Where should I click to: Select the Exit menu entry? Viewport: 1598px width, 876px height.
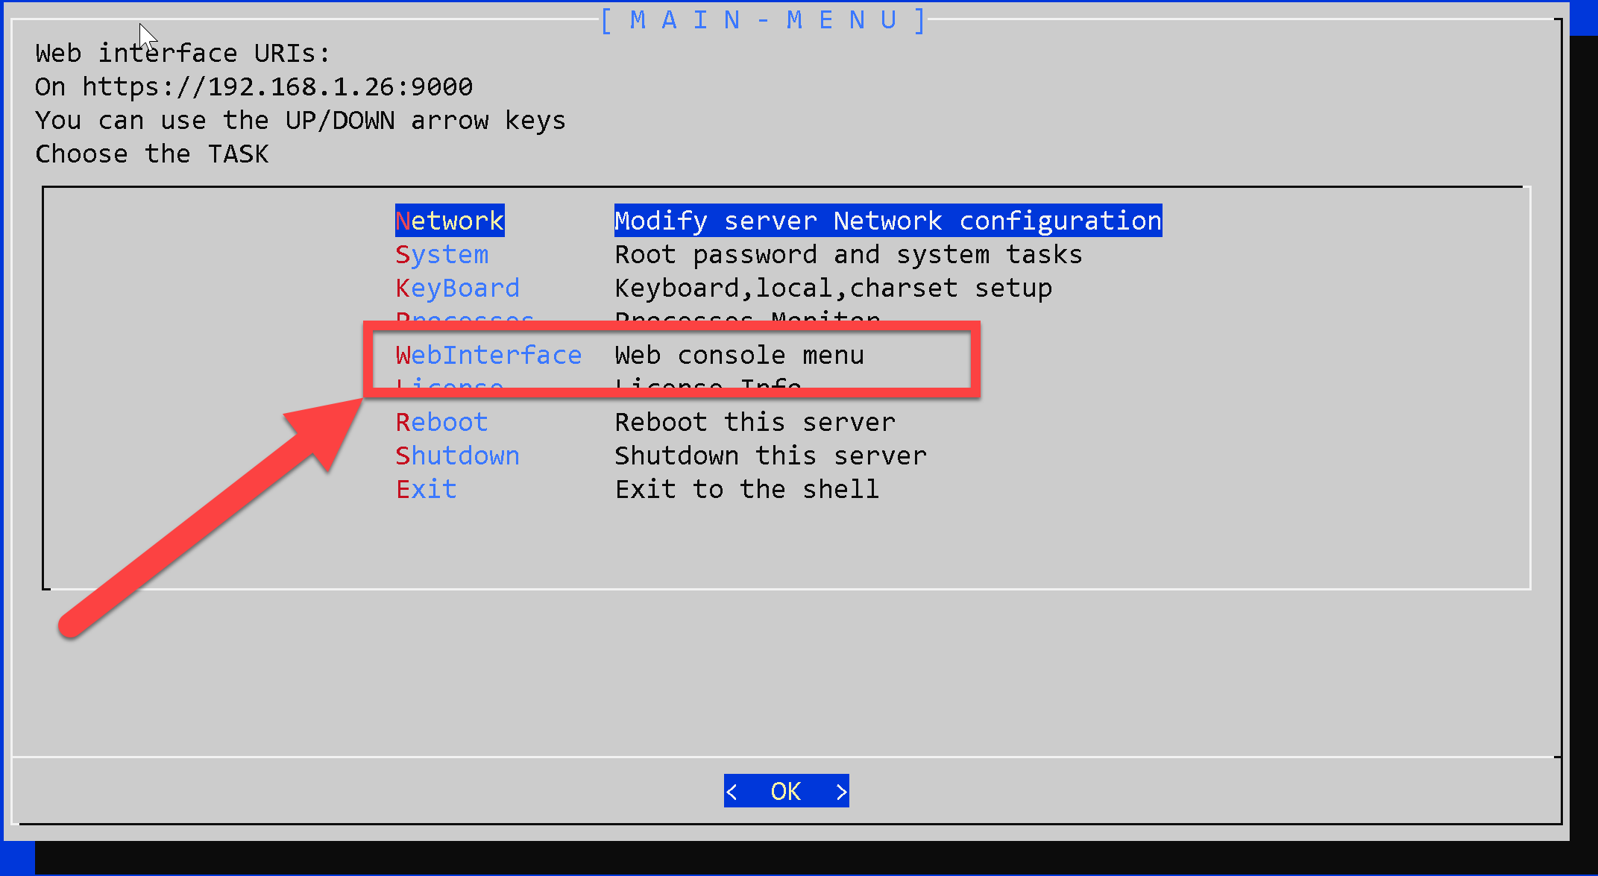[426, 489]
